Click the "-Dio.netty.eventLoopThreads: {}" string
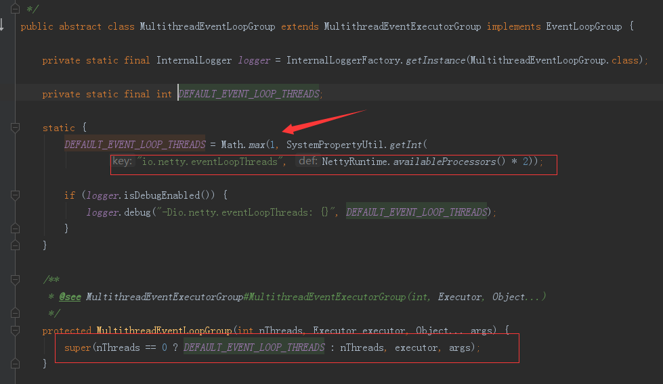This screenshot has height=384, width=663. (247, 212)
